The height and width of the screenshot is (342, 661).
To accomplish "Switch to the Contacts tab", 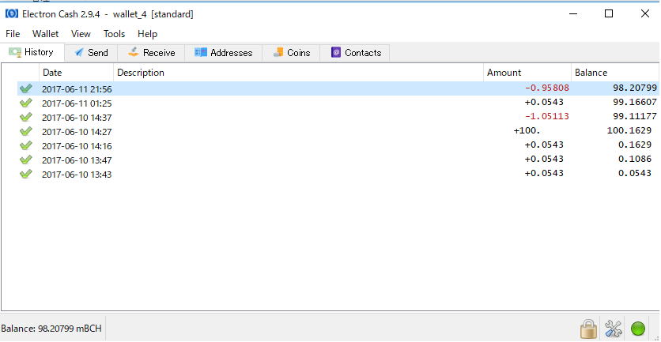I will (355, 53).
